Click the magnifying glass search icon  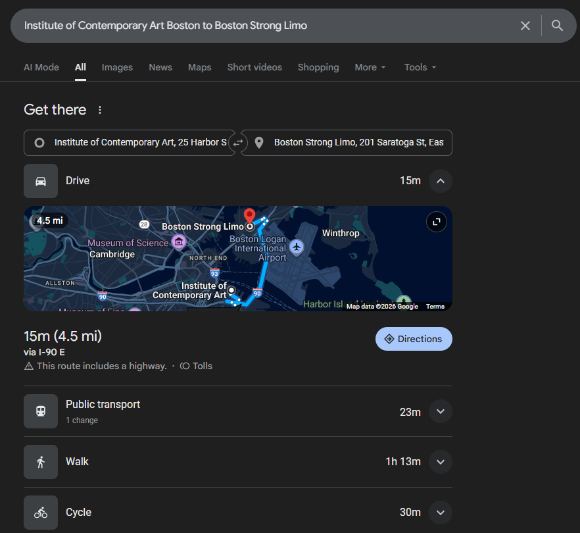tap(557, 26)
